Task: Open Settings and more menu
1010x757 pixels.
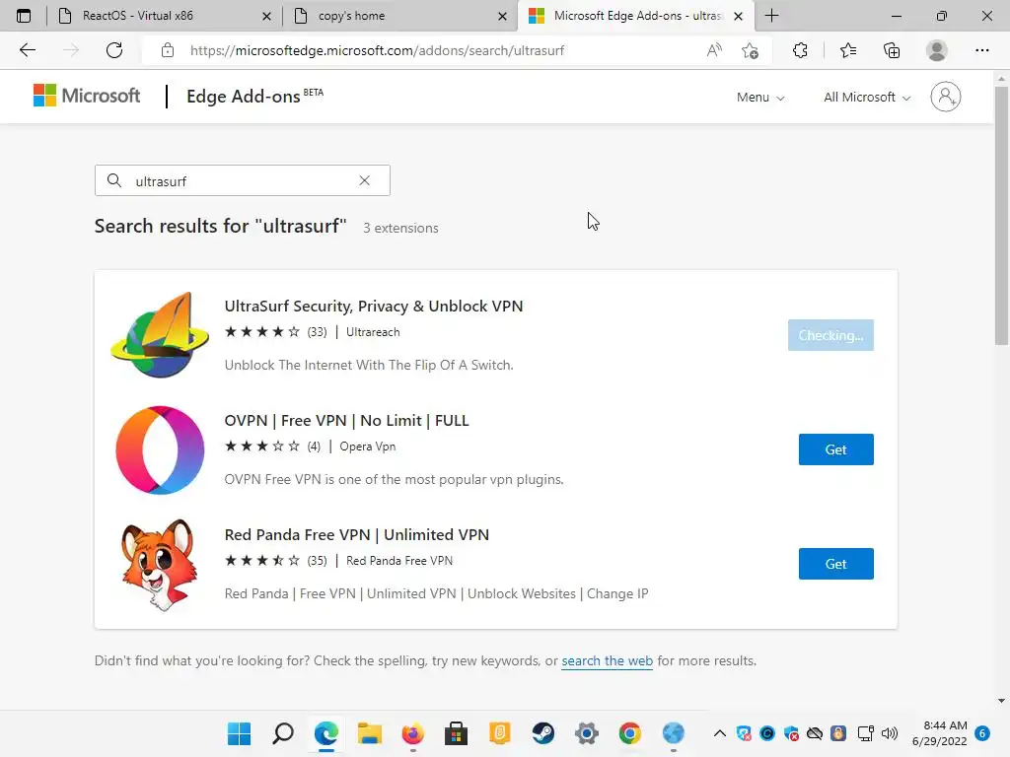Action: [981, 50]
